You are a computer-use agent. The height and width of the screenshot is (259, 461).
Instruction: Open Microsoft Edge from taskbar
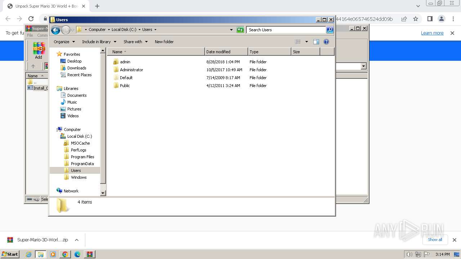77,254
